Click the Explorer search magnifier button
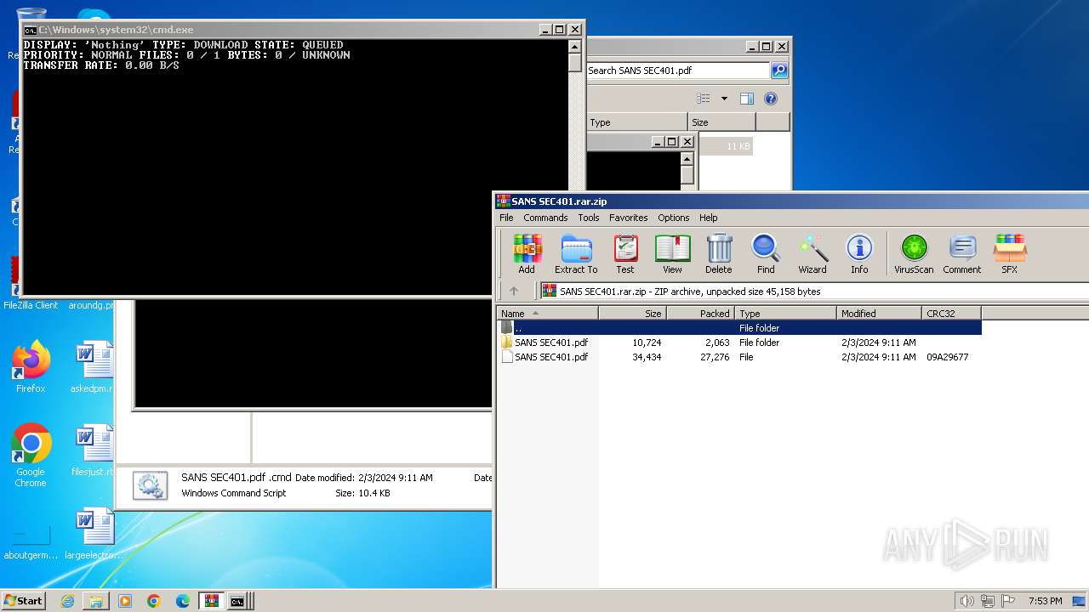This screenshot has height=612, width=1089. pos(779,71)
